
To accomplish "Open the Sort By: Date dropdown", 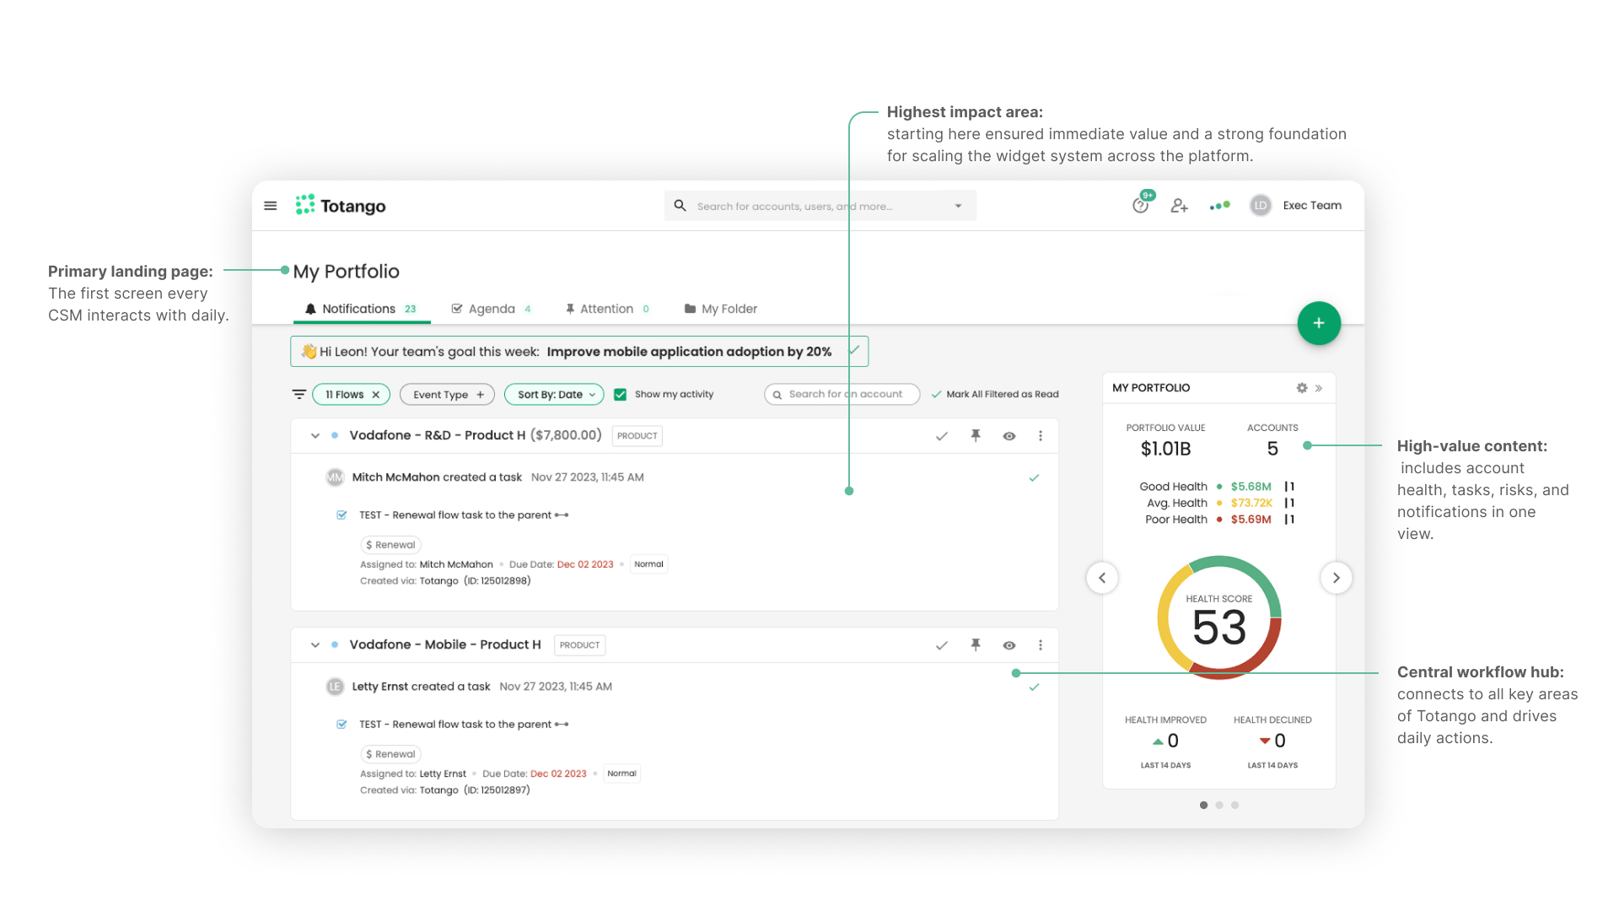I will coord(554,395).
